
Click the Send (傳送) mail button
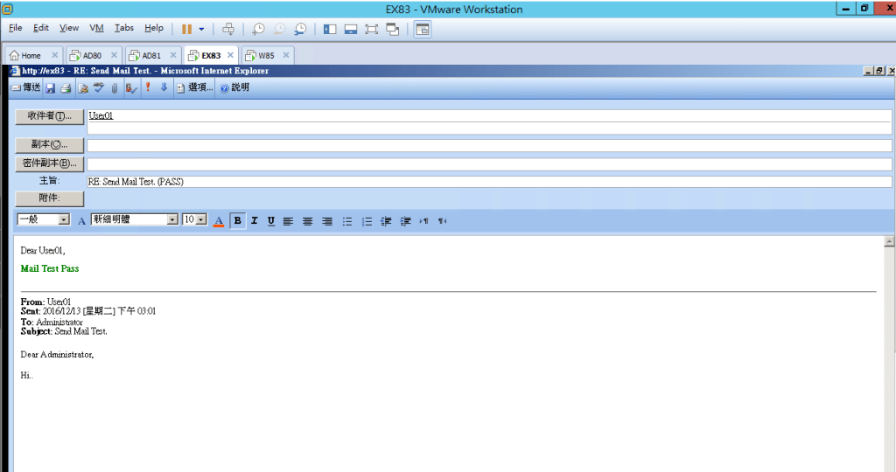coord(26,87)
